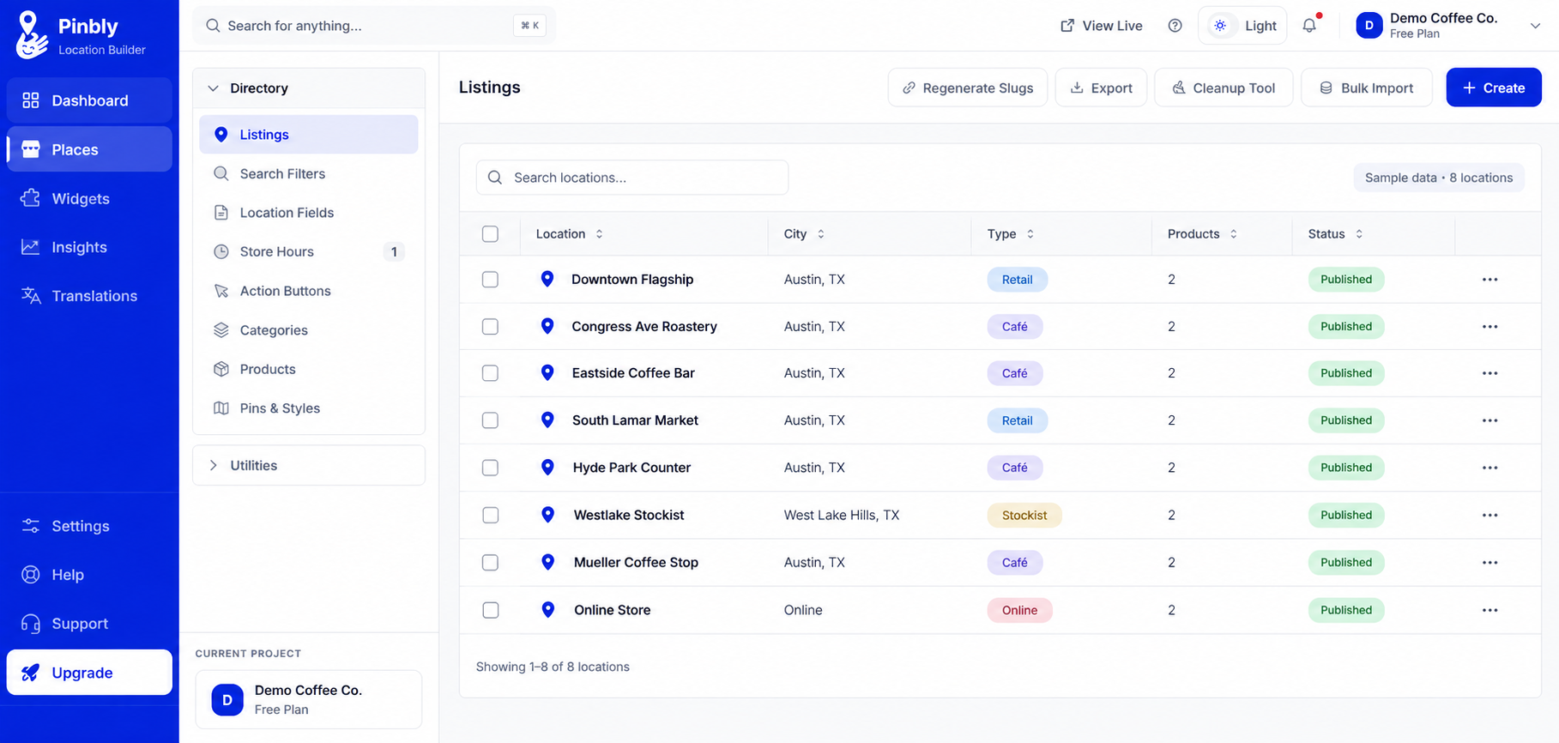Click the Export button
The width and height of the screenshot is (1559, 743).
1101,88
